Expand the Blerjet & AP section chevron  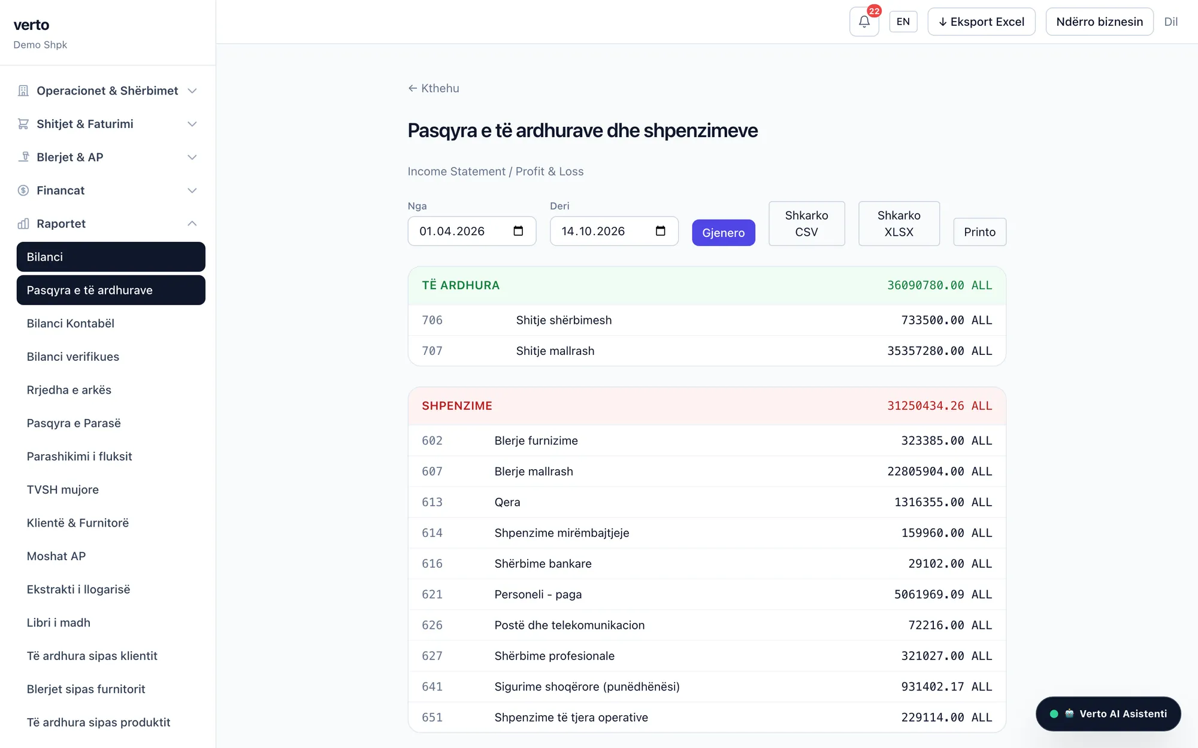coord(192,157)
